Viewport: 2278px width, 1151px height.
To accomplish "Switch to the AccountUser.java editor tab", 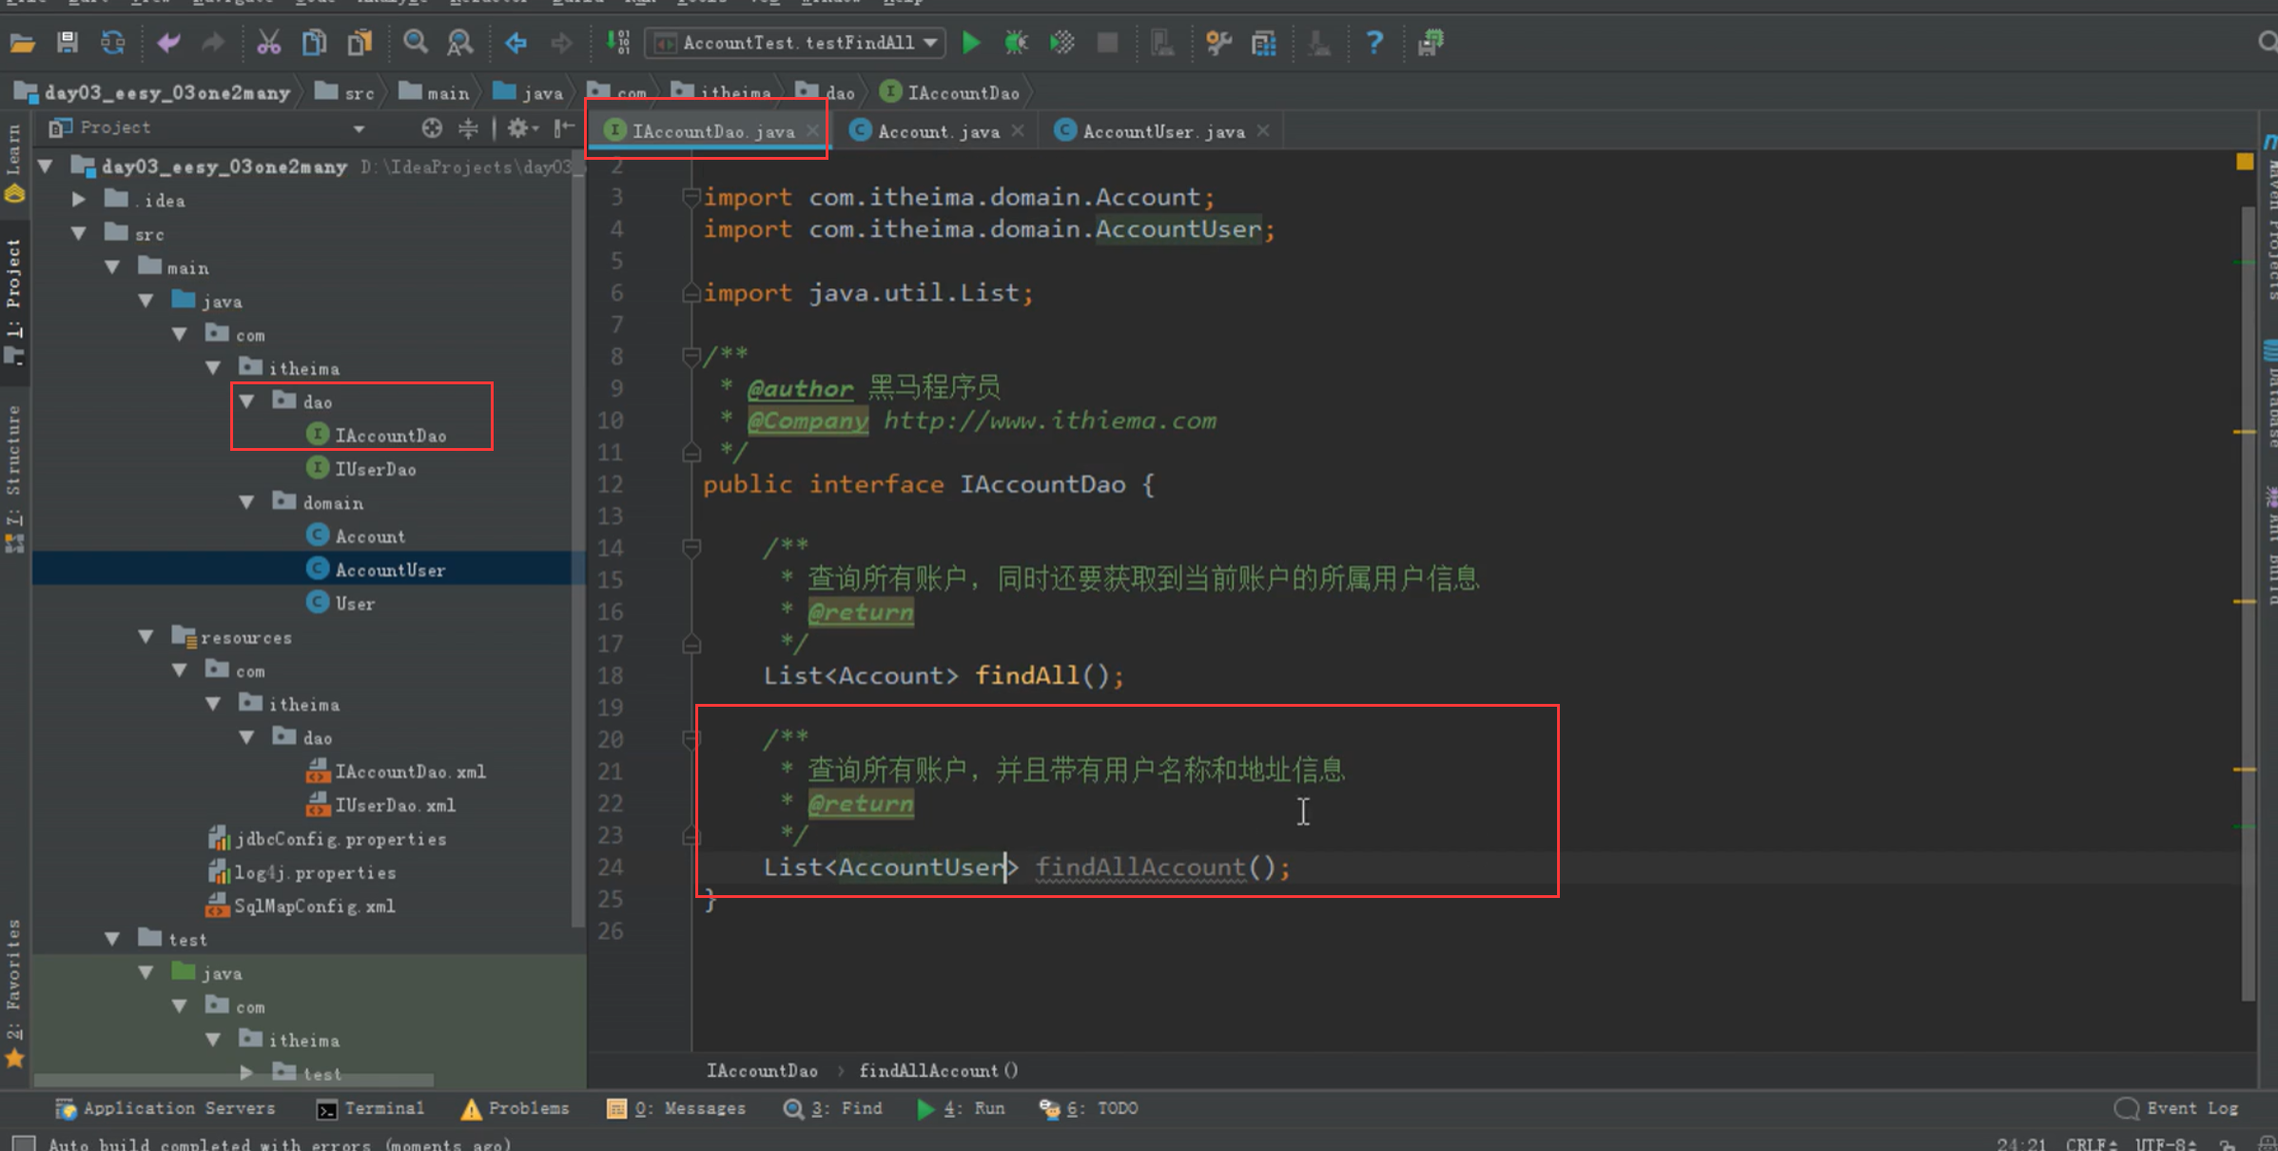I will (1162, 131).
